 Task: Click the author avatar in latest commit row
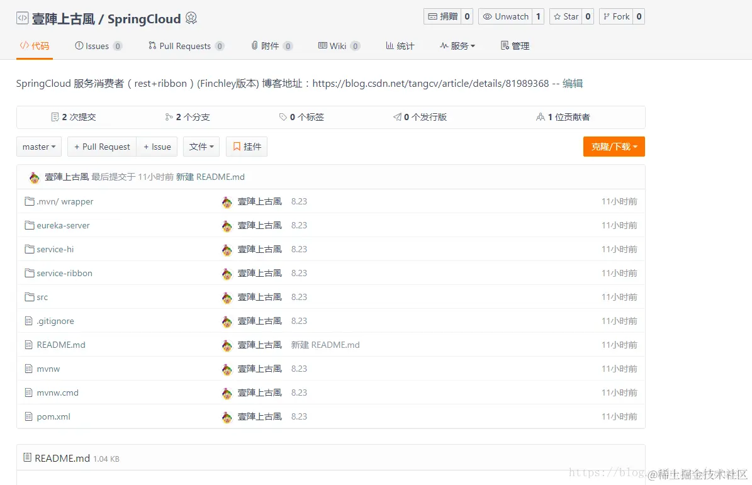34,178
